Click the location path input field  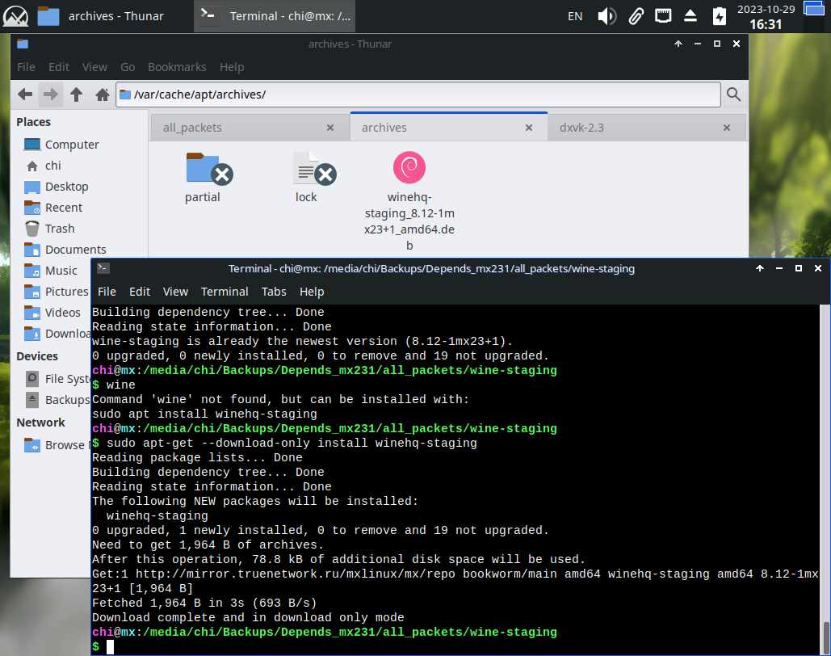pos(420,95)
